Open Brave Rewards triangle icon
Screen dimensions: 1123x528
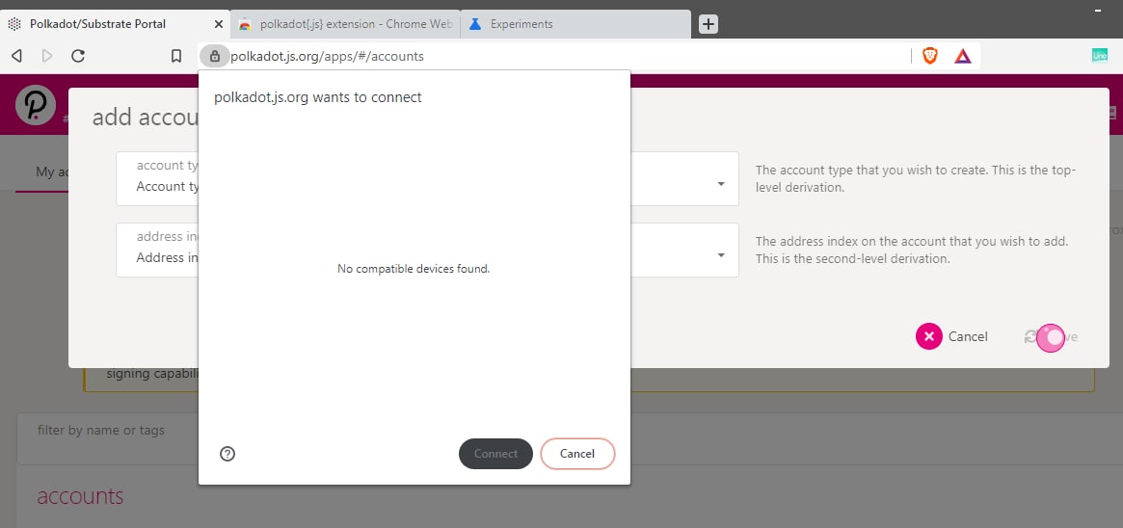[963, 56]
